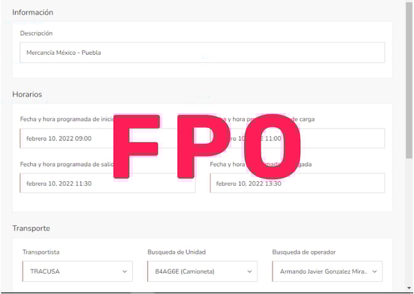
Task: Click the Descripción text field
Action: (202, 53)
